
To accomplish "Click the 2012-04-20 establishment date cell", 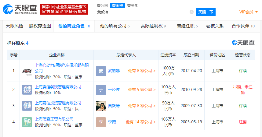I will click(191, 71).
